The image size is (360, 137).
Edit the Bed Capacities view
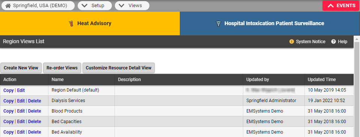pos(21,121)
